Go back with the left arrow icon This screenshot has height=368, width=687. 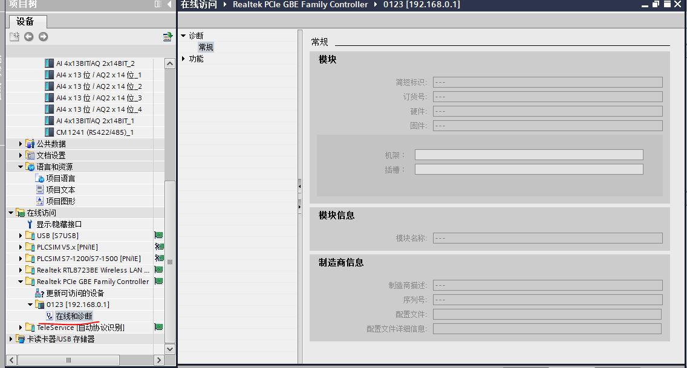point(29,37)
